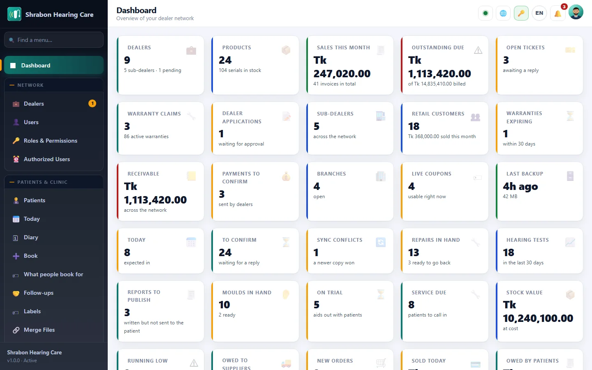Click the Follow-ups heart icon
The image size is (592, 370).
16,293
